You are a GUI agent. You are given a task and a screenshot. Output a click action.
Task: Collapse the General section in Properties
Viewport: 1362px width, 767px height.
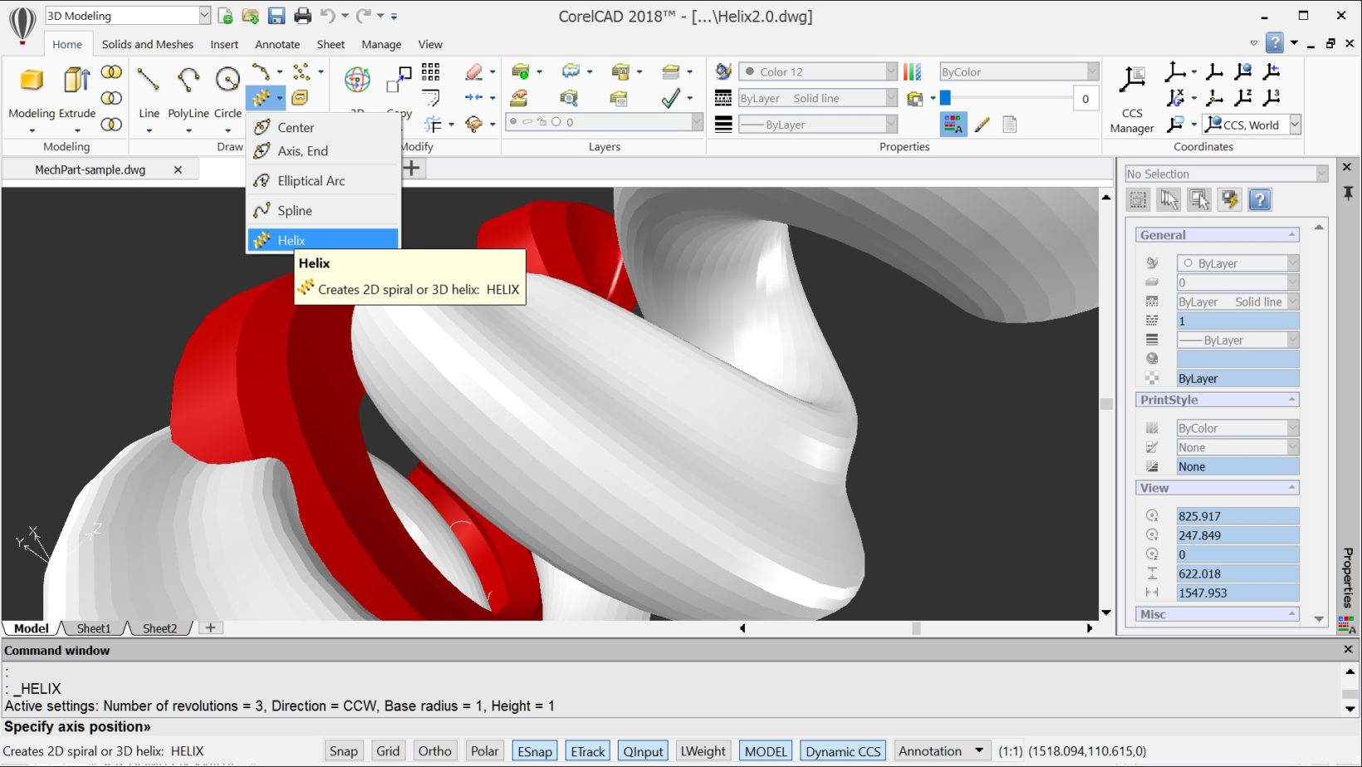[1291, 235]
